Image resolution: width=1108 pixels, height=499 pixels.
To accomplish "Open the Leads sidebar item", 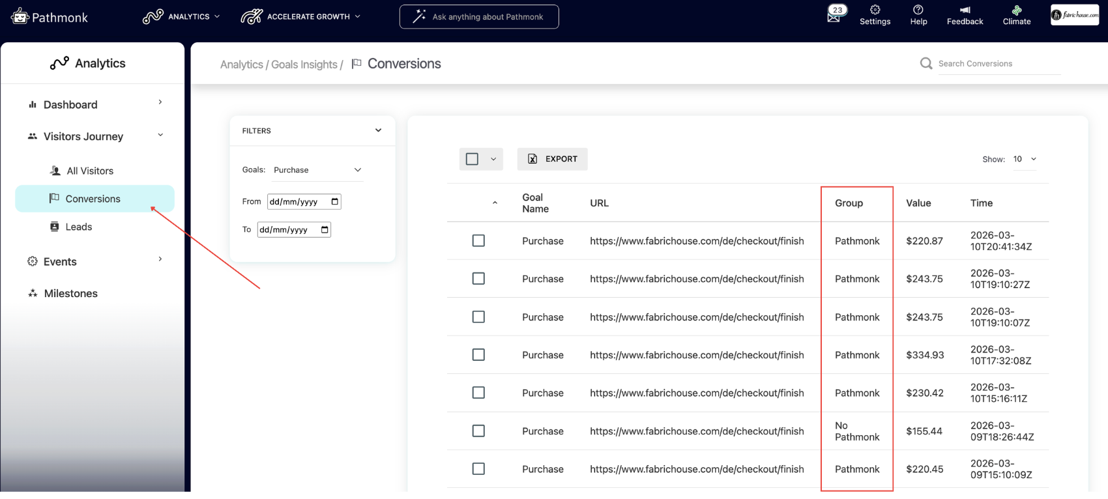I will click(79, 227).
